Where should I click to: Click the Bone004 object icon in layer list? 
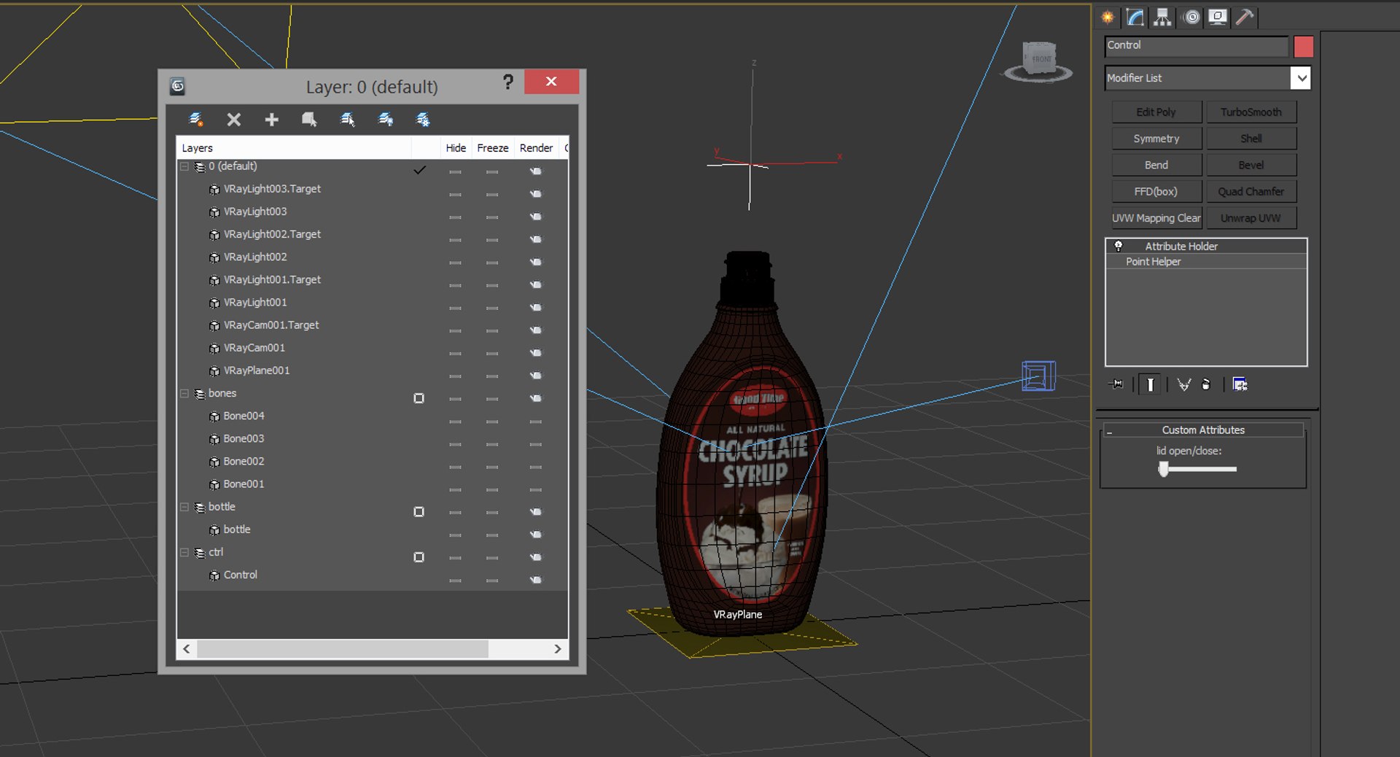point(214,416)
